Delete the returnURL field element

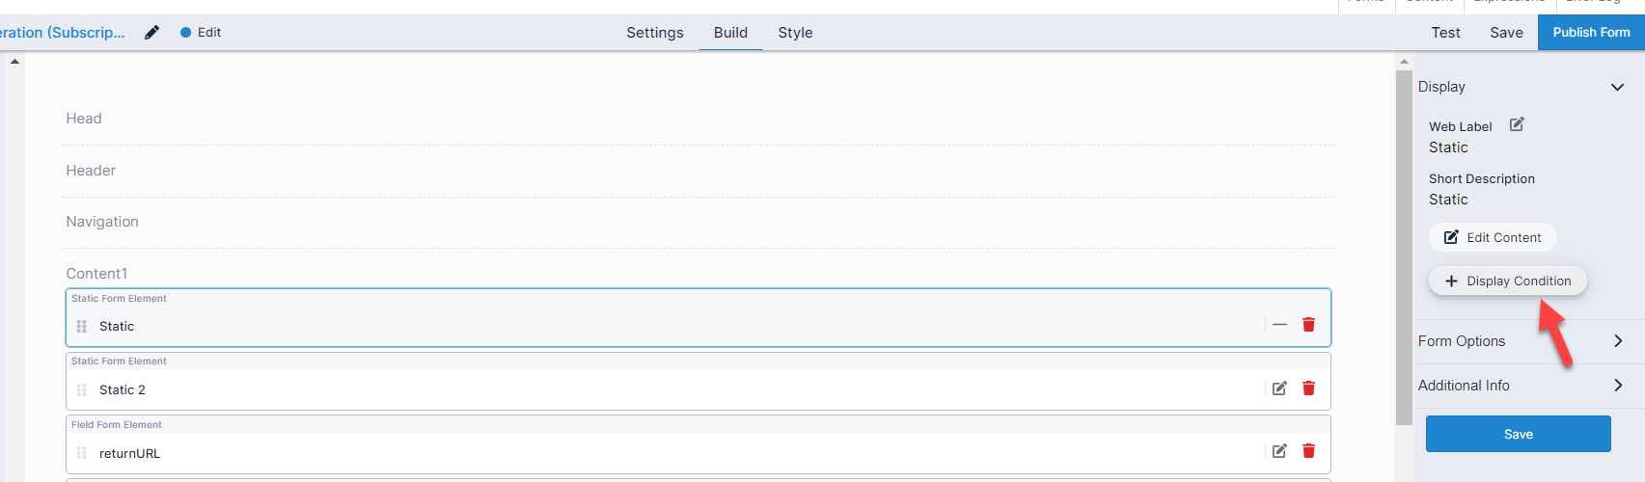1308,451
